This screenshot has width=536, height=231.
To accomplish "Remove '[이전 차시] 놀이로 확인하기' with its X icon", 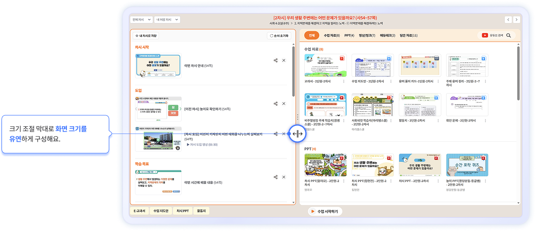I will point(284,104).
